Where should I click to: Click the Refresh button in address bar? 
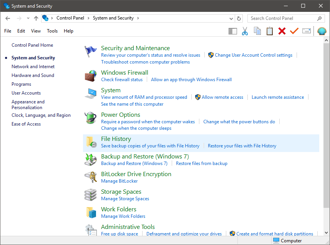[x=239, y=18]
